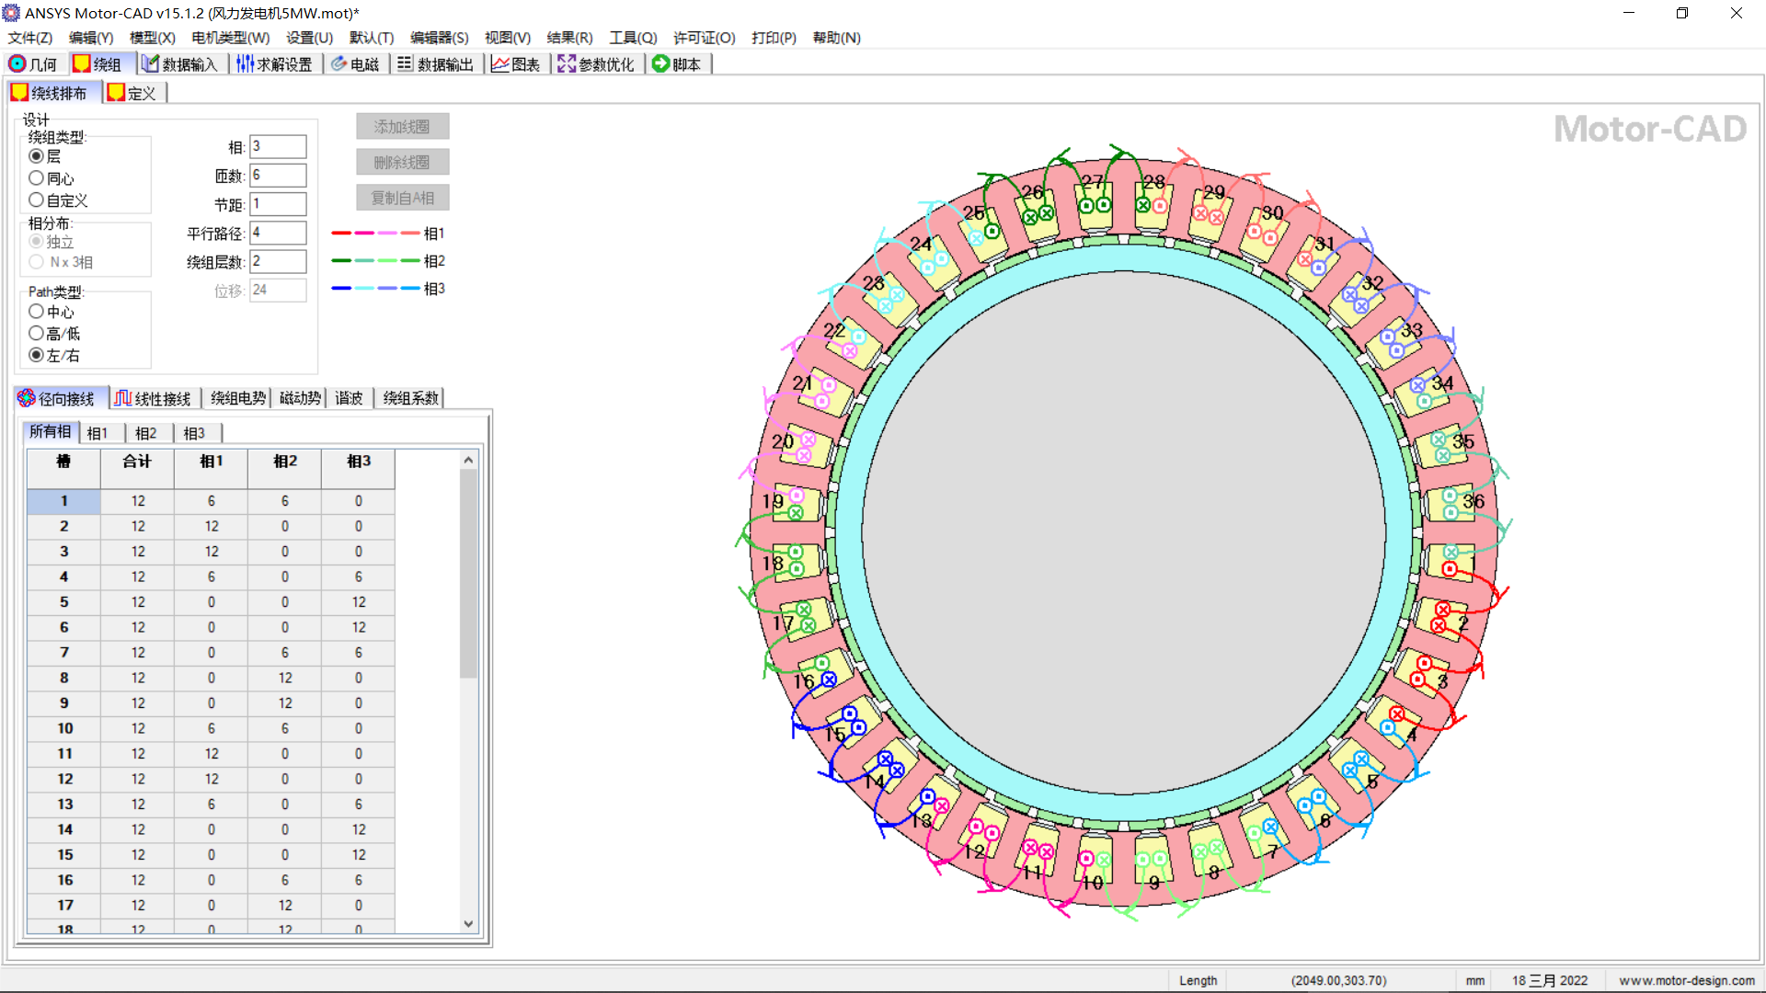Viewport: 1766px width, 993px height.
Task: Click the 节距 throw input field
Action: click(x=278, y=204)
